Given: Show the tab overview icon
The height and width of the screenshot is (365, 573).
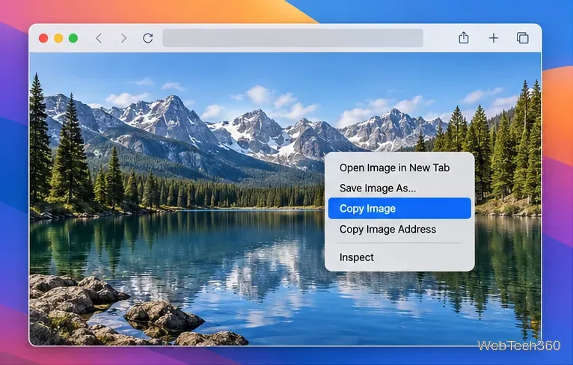Looking at the screenshot, I should (523, 38).
